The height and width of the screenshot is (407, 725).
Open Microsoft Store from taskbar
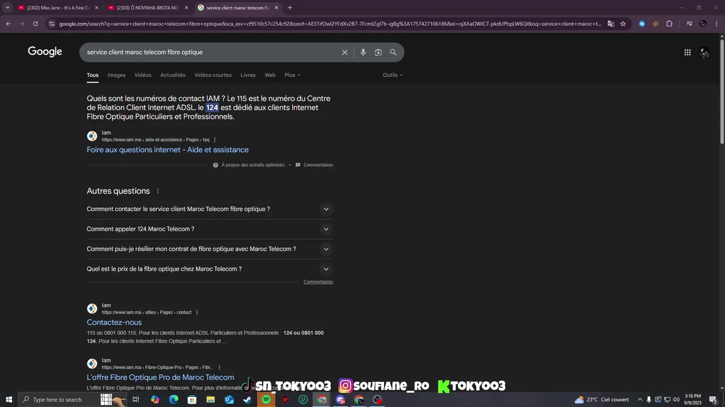(x=192, y=400)
